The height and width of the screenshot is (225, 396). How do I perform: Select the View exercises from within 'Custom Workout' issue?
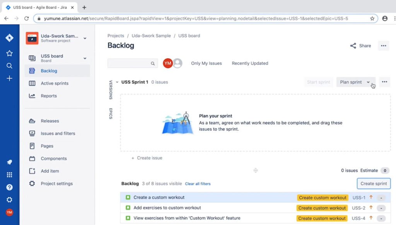pyautogui.click(x=255, y=218)
